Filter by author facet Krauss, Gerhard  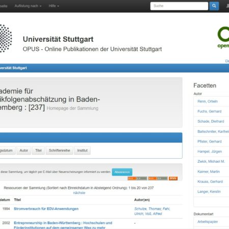coord(210,182)
